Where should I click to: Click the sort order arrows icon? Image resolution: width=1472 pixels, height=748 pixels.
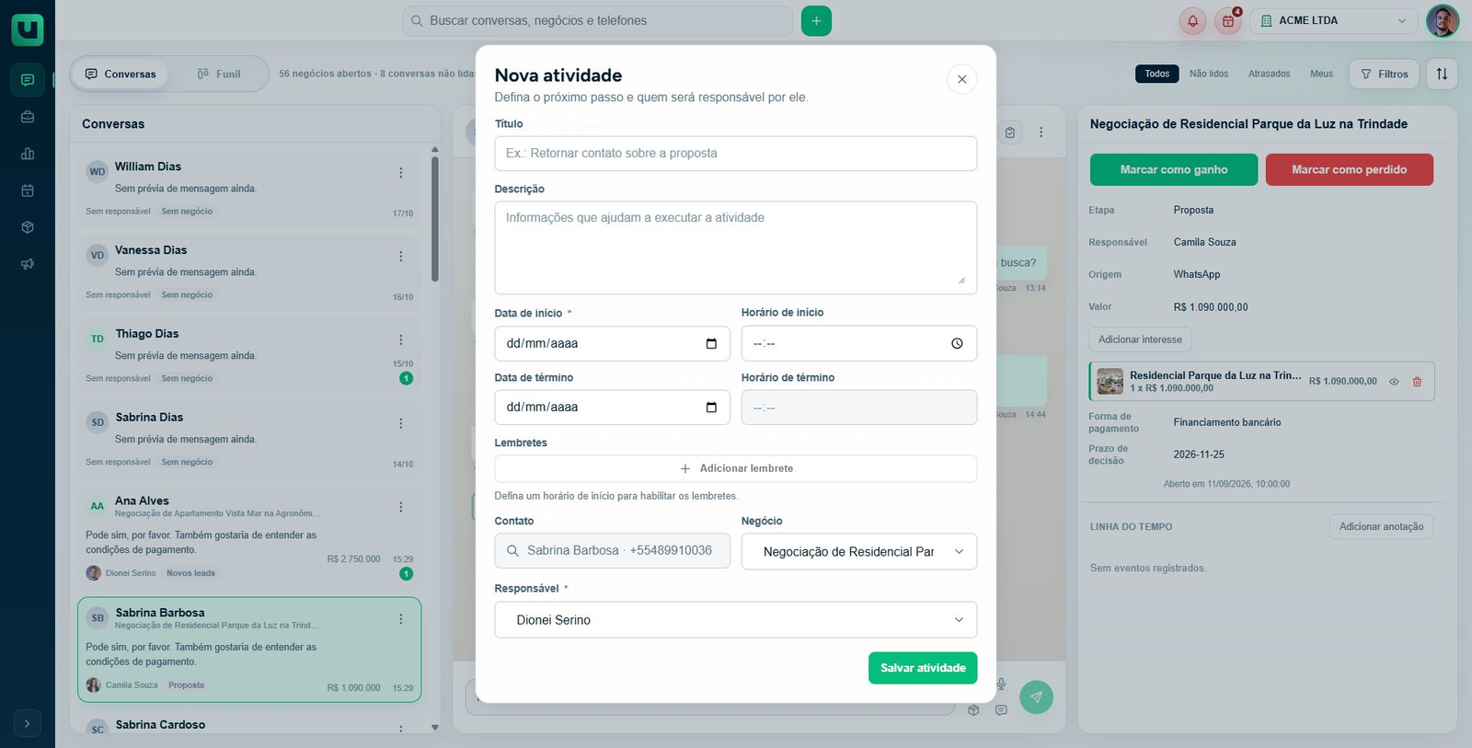pos(1442,74)
